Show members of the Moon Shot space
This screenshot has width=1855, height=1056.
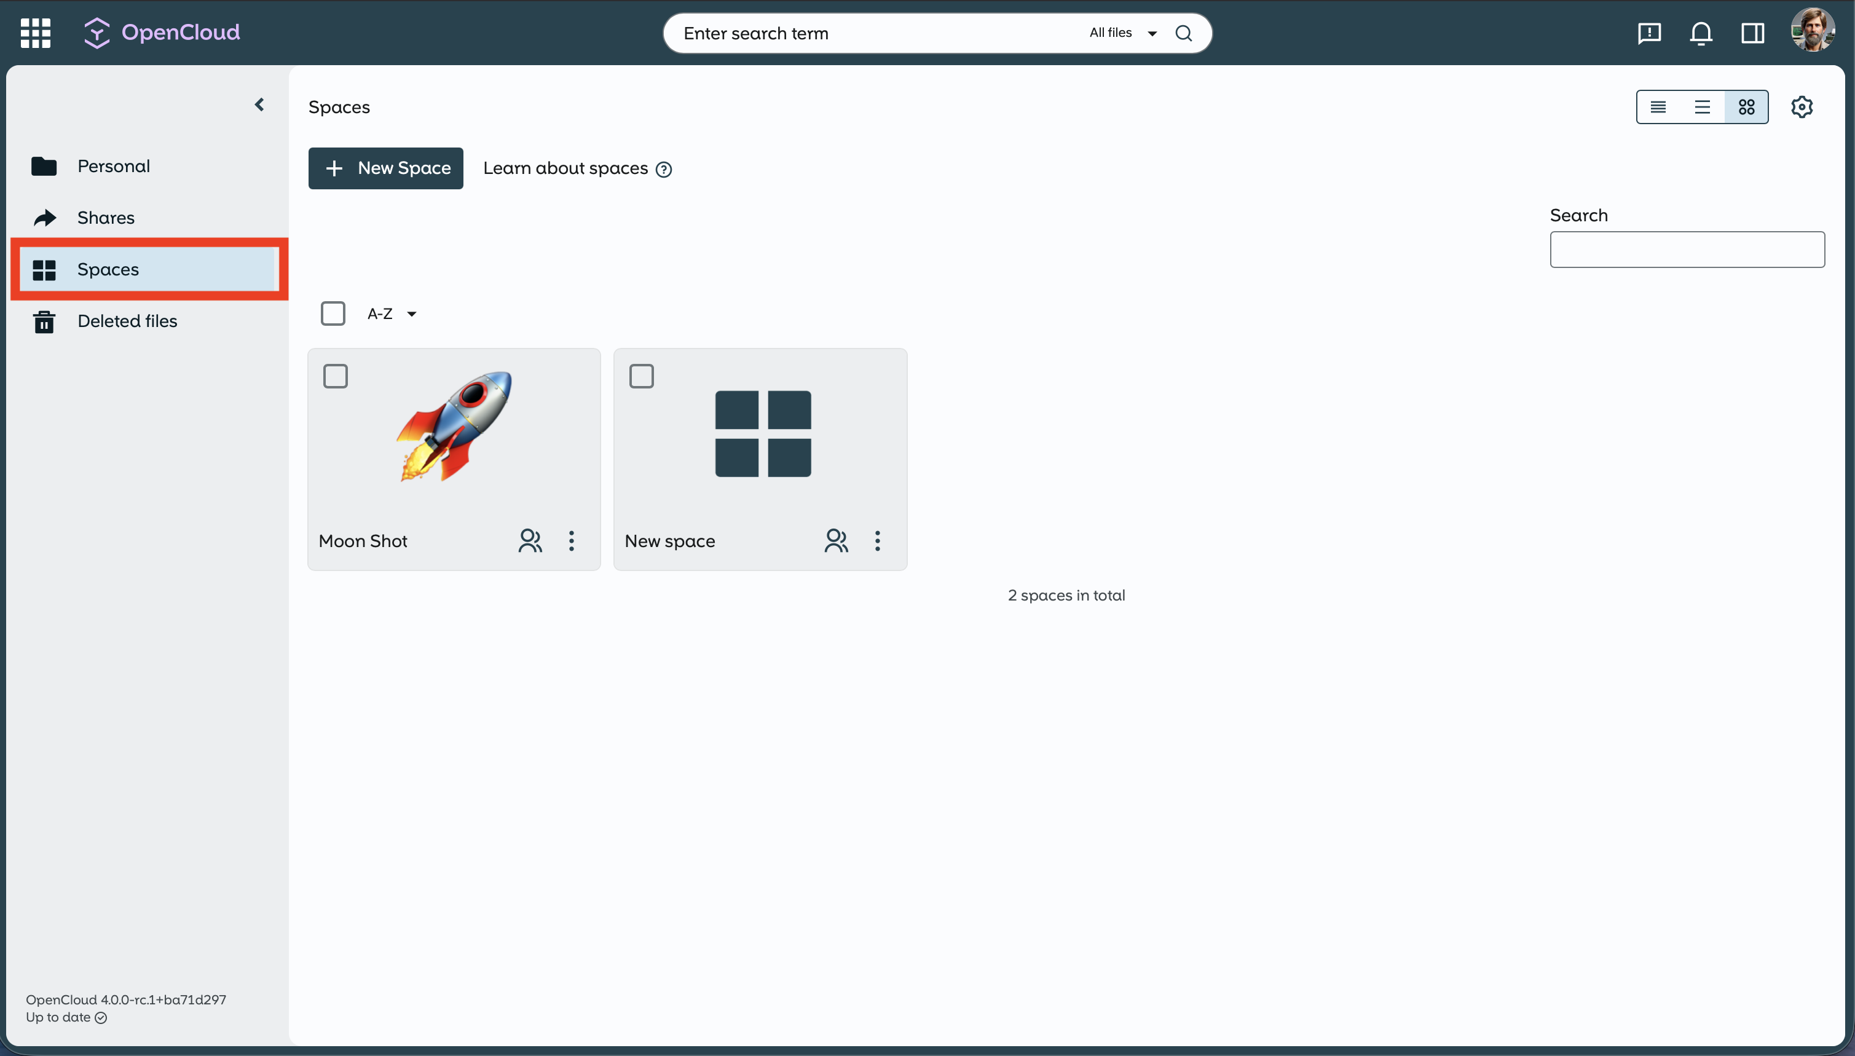pos(530,540)
